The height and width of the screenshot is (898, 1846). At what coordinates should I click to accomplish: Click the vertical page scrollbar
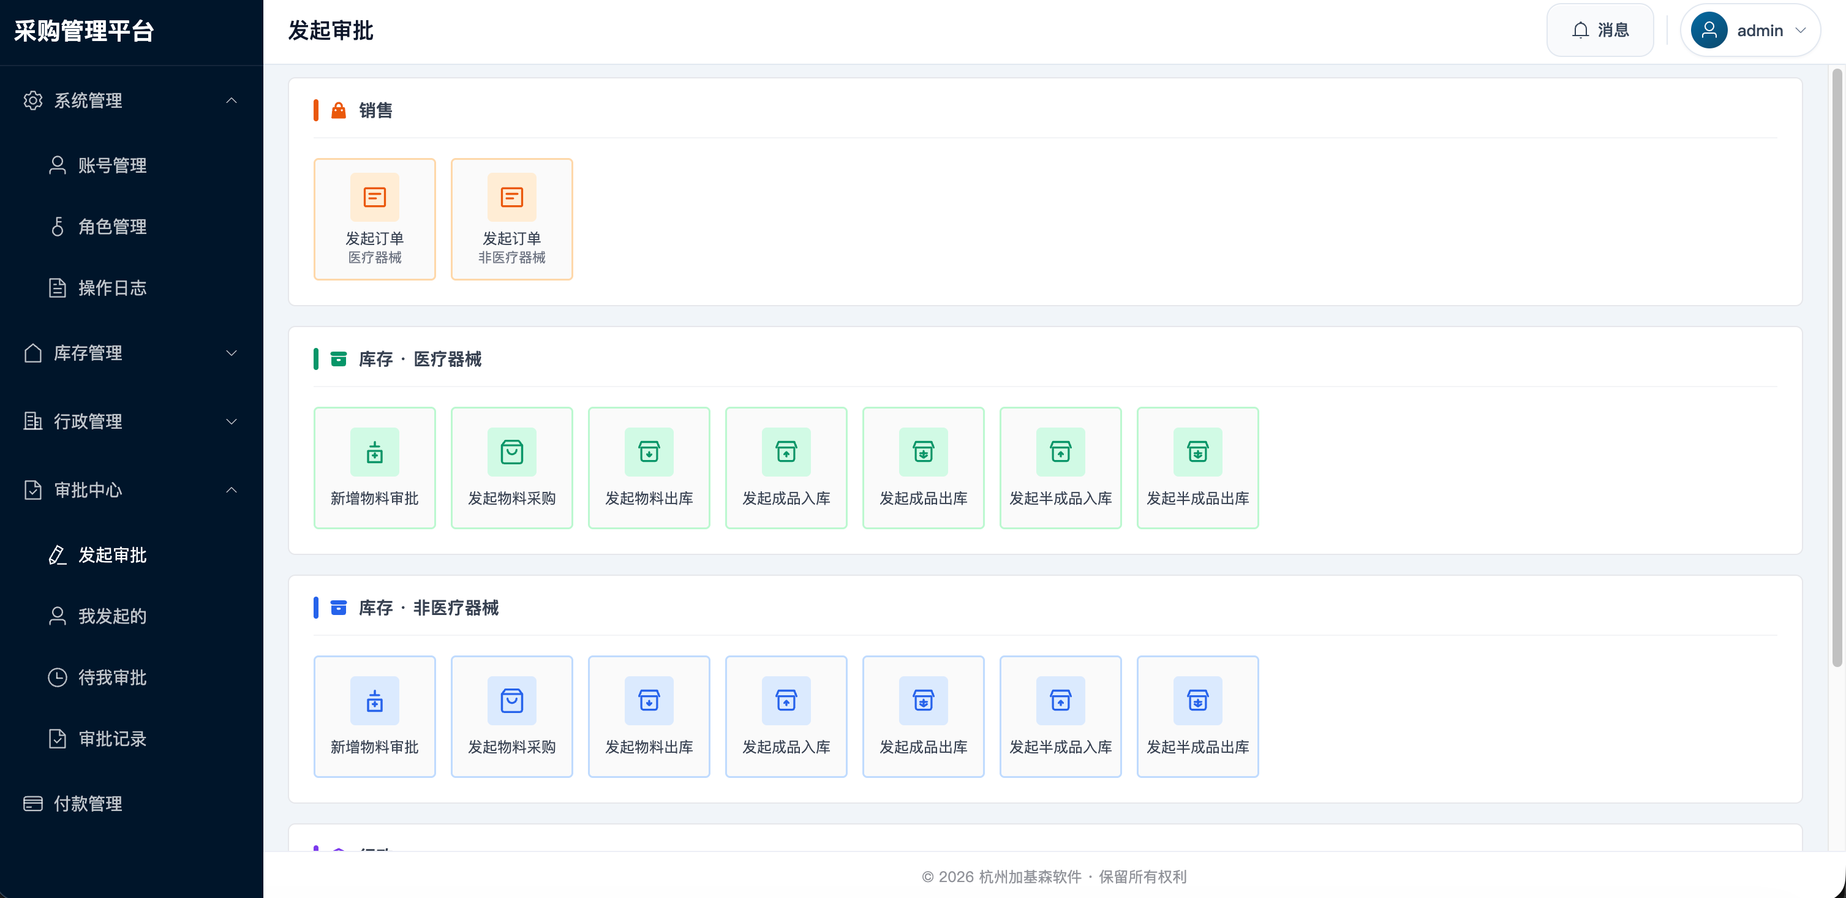[1837, 368]
